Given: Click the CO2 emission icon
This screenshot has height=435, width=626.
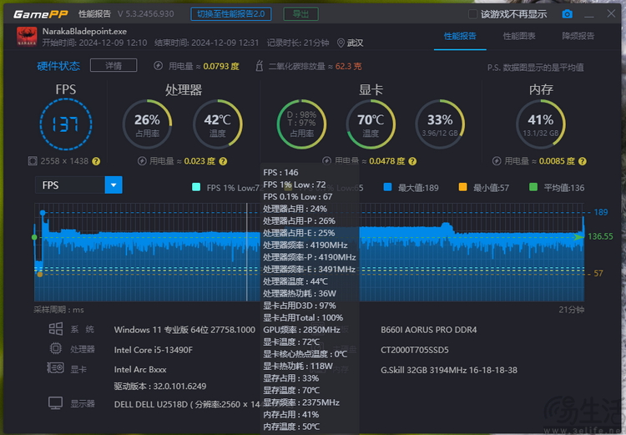Looking at the screenshot, I should [x=260, y=66].
